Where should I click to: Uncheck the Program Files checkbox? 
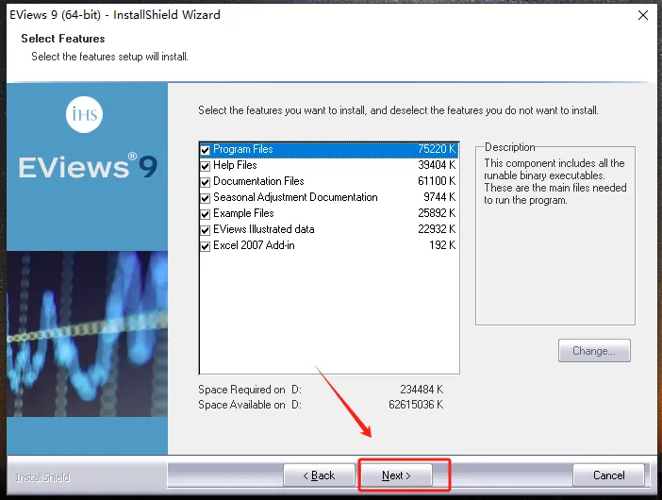[206, 150]
